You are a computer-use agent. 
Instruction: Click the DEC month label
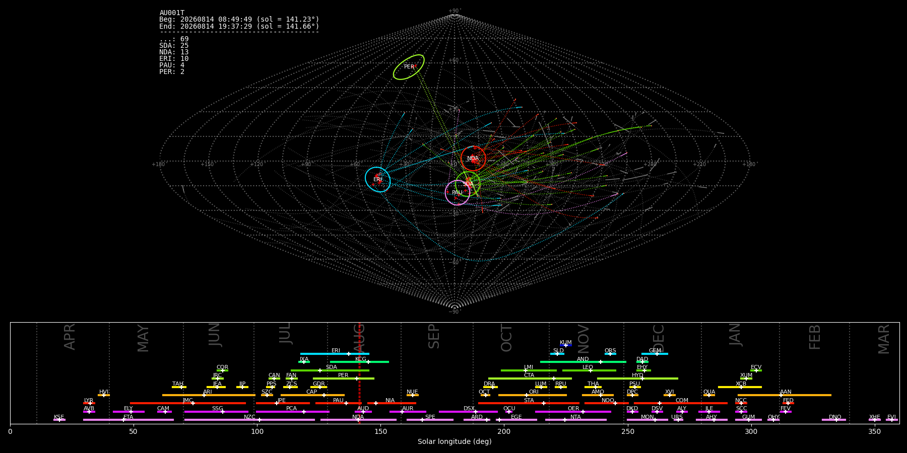tap(659, 338)
